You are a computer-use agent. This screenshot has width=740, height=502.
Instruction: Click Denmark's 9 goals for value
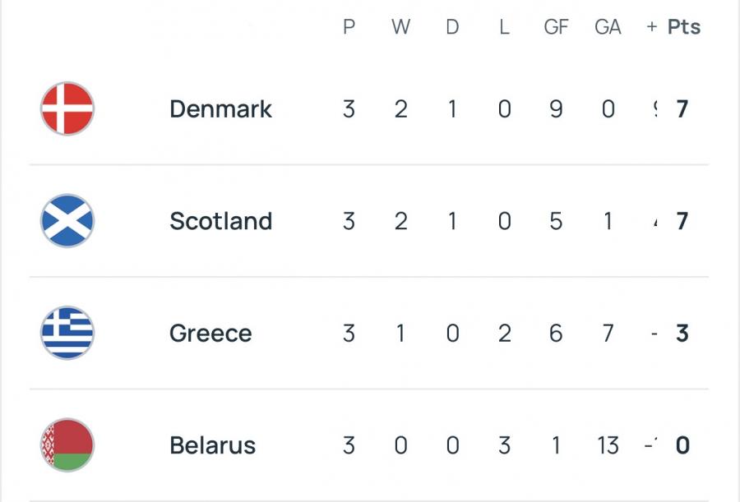click(556, 108)
